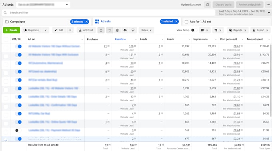Open the Last 7 days date range dropdown

[244, 12]
